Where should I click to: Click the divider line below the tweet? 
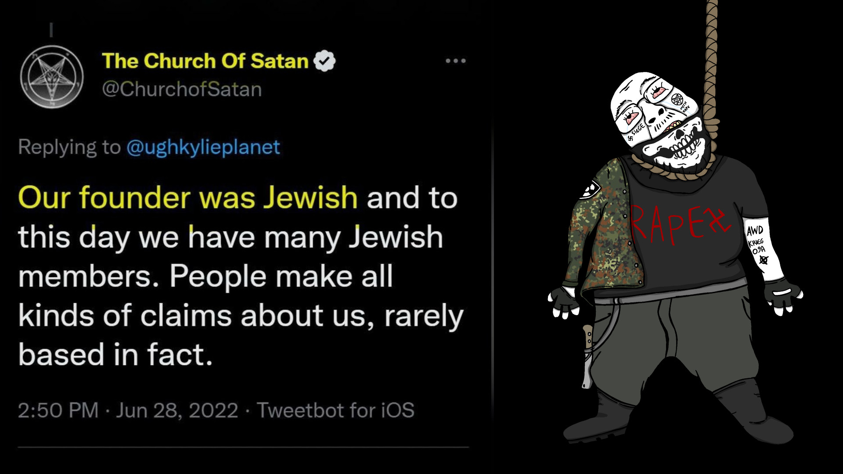(x=243, y=447)
